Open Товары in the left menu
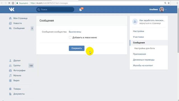This screenshot has height=101, width=179. tap(17, 89)
